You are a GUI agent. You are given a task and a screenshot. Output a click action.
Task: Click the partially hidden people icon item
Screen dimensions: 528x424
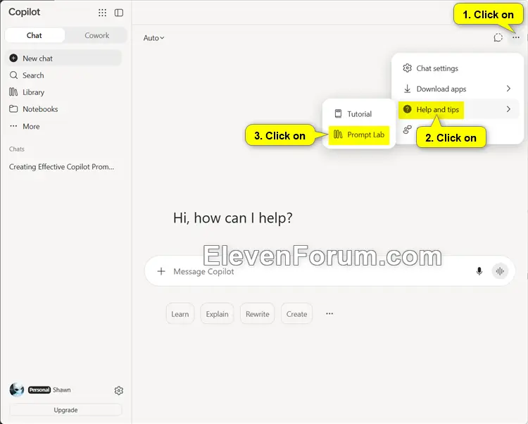click(408, 130)
